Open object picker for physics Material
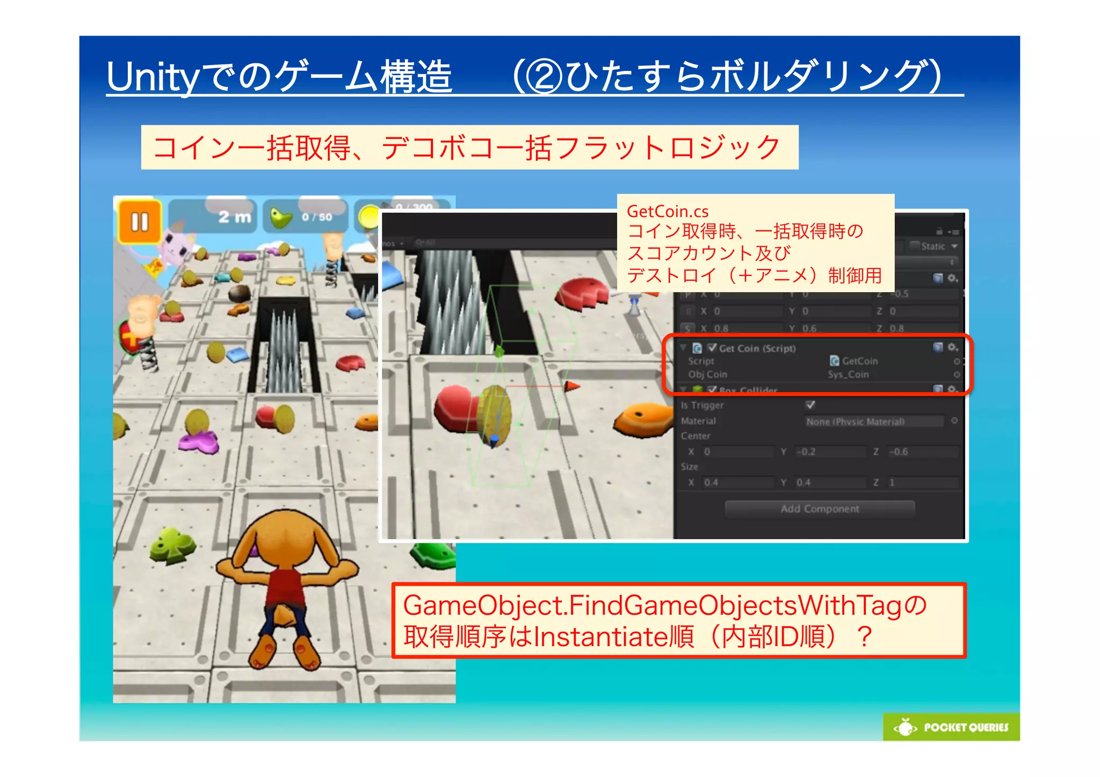 coord(954,421)
